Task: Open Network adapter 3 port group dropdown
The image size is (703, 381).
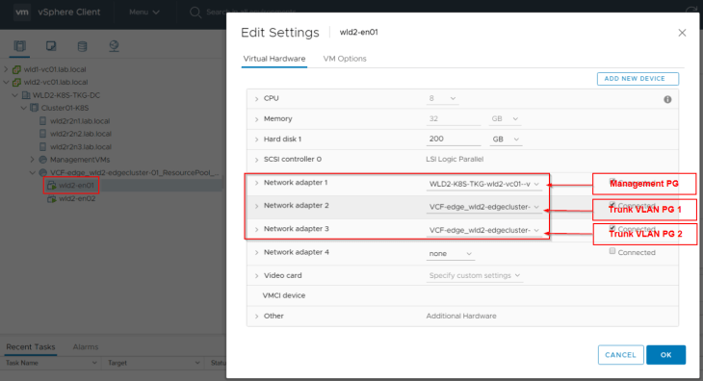Action: (484, 230)
